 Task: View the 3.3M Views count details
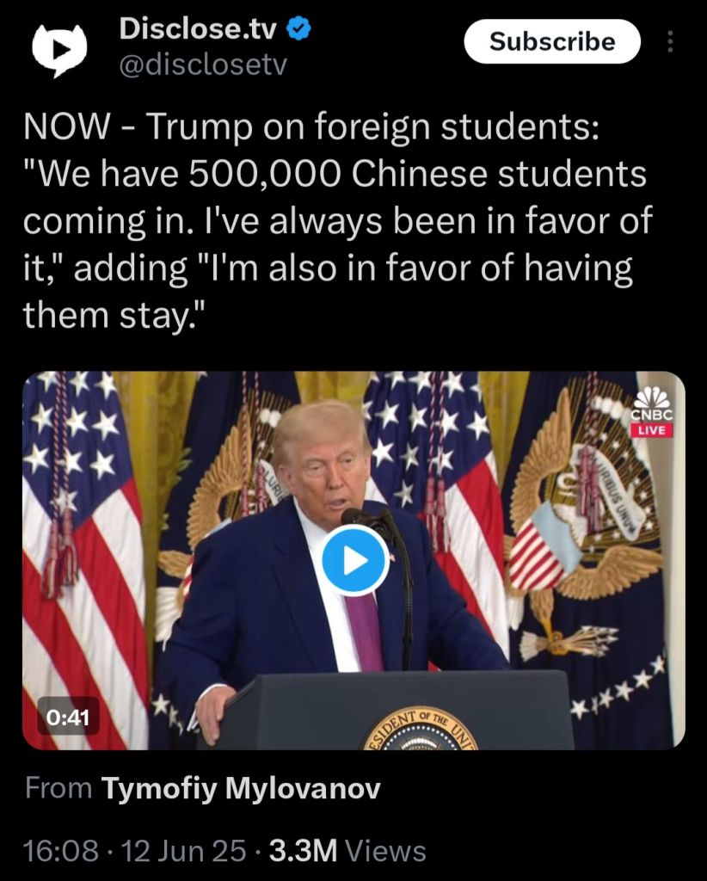tap(347, 850)
